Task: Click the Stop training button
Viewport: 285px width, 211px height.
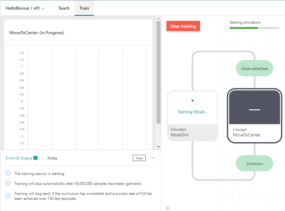Action: pyautogui.click(x=183, y=26)
